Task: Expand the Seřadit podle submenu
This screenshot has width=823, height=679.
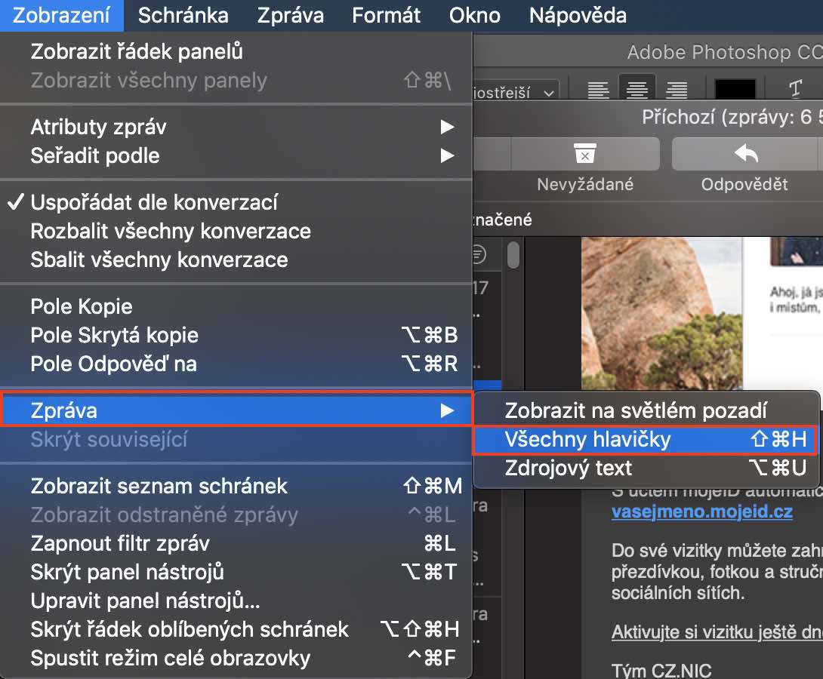Action: point(236,155)
